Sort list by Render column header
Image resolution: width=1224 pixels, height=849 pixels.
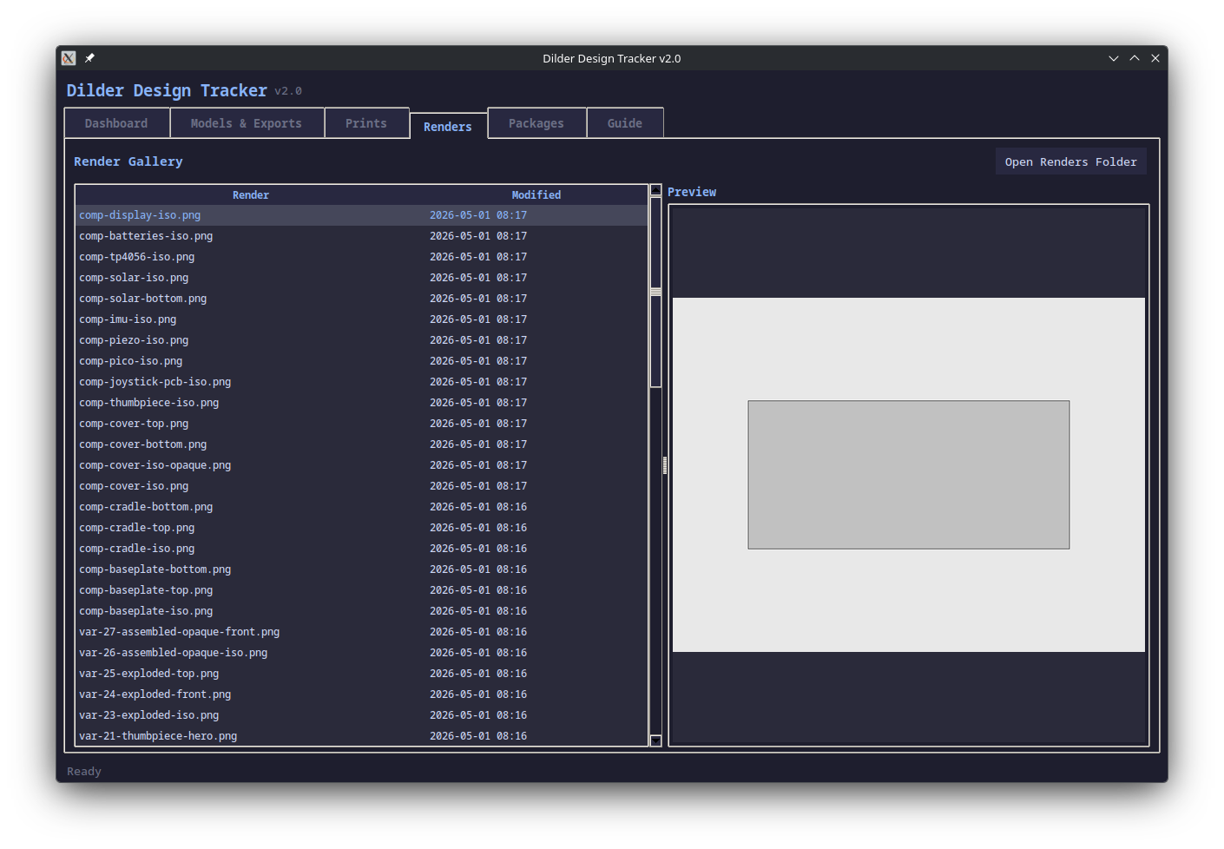(251, 194)
